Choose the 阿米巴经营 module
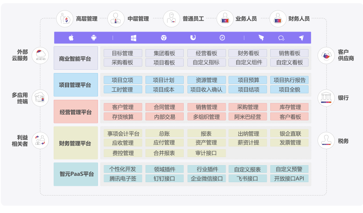Image resolution: width=363 pixels, height=213 pixels. (x=248, y=117)
